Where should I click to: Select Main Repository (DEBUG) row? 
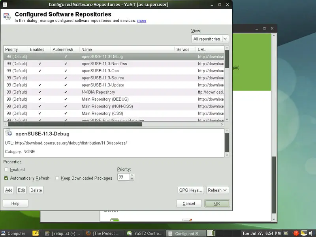pos(114,99)
